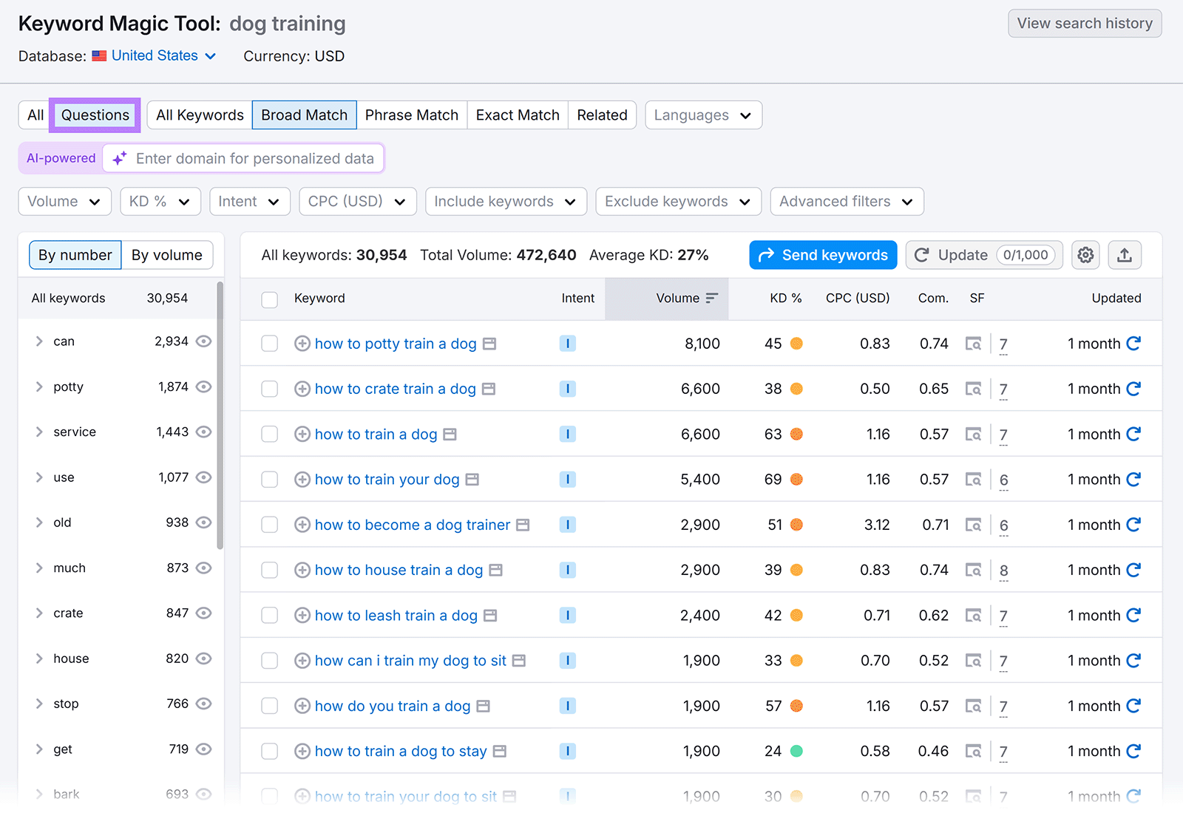Open SERP analysis icon for 'how to train a dog'
The height and width of the screenshot is (813, 1183).
974,434
